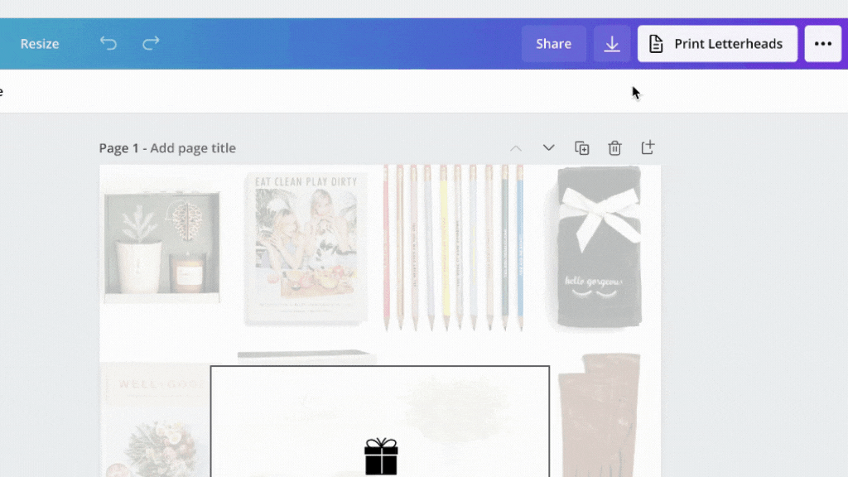Move page down with chevron arrow
Screen dimensions: 848x477
(x=548, y=147)
